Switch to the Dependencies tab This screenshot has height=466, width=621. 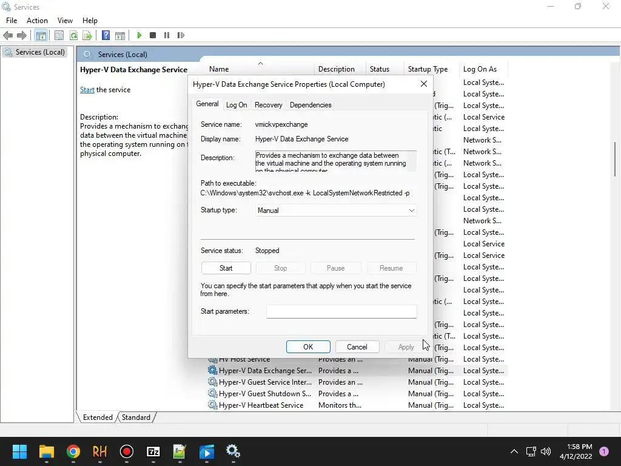[x=310, y=105]
